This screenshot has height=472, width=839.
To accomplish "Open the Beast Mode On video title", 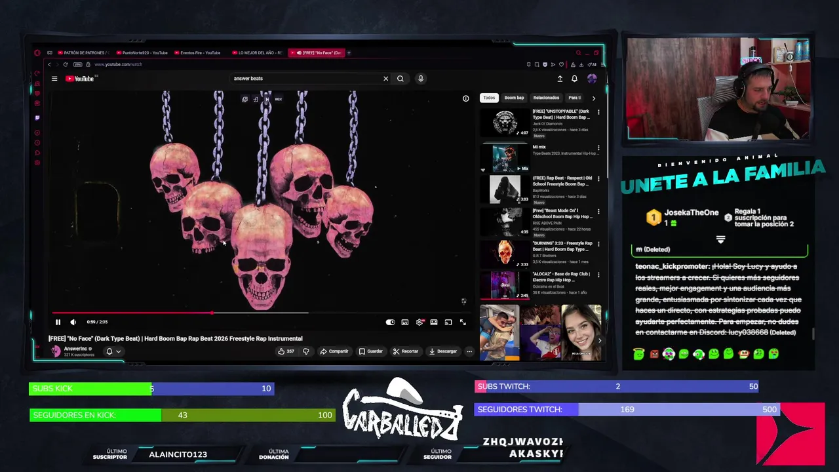I will pos(562,214).
